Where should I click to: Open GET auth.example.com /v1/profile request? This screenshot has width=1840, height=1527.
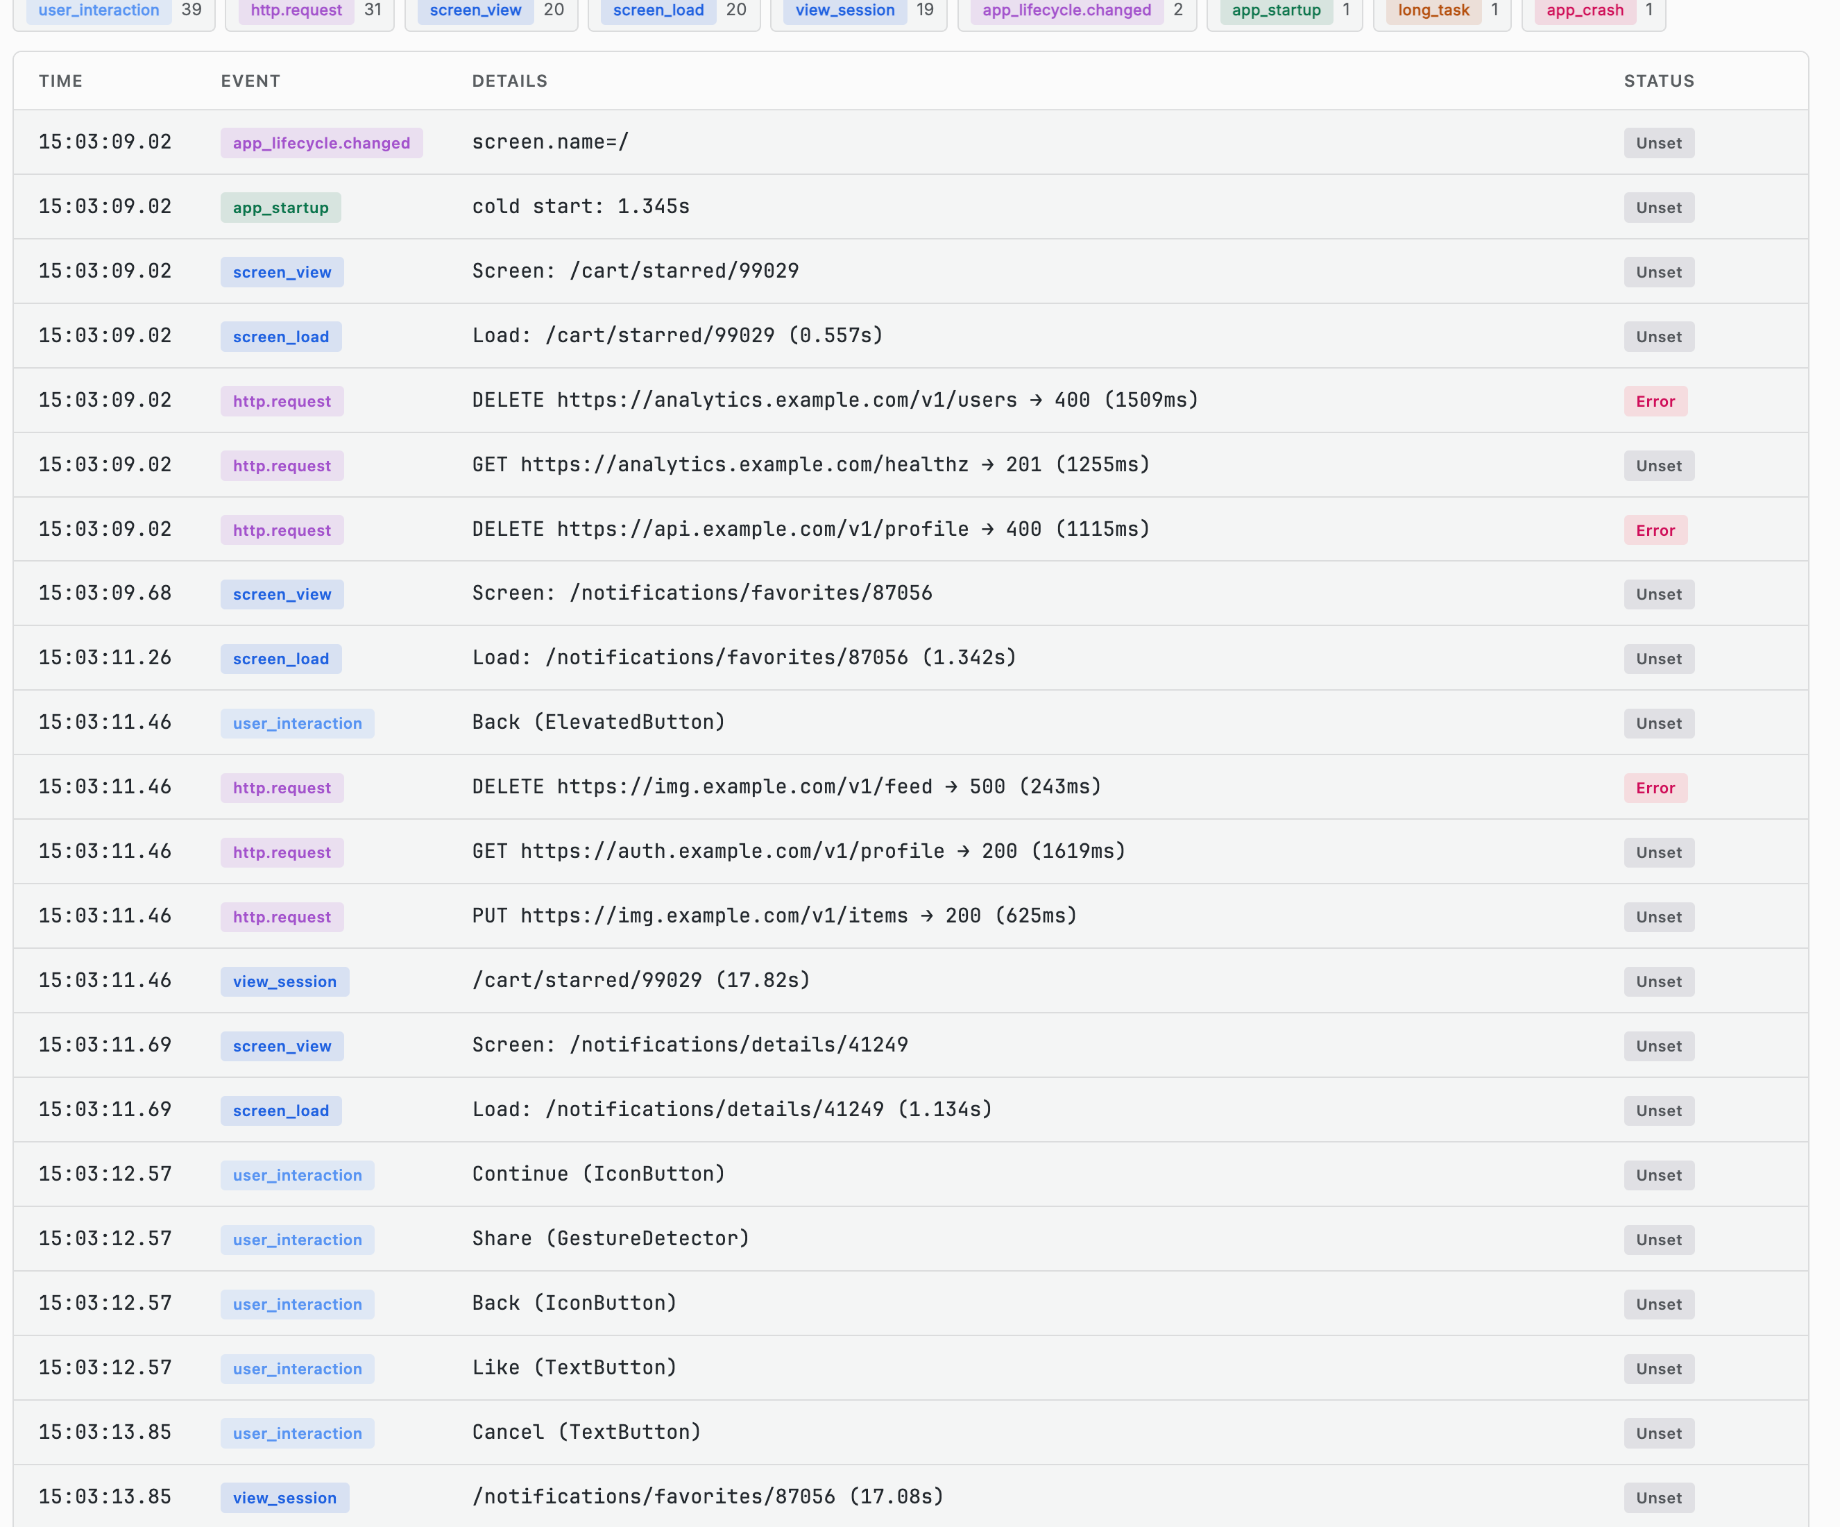tap(910, 851)
